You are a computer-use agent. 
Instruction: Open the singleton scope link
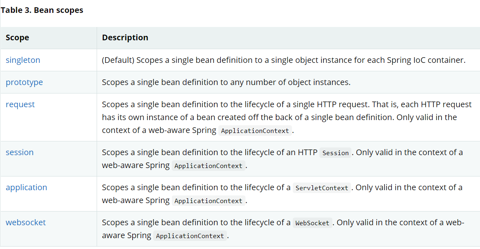tap(23, 60)
